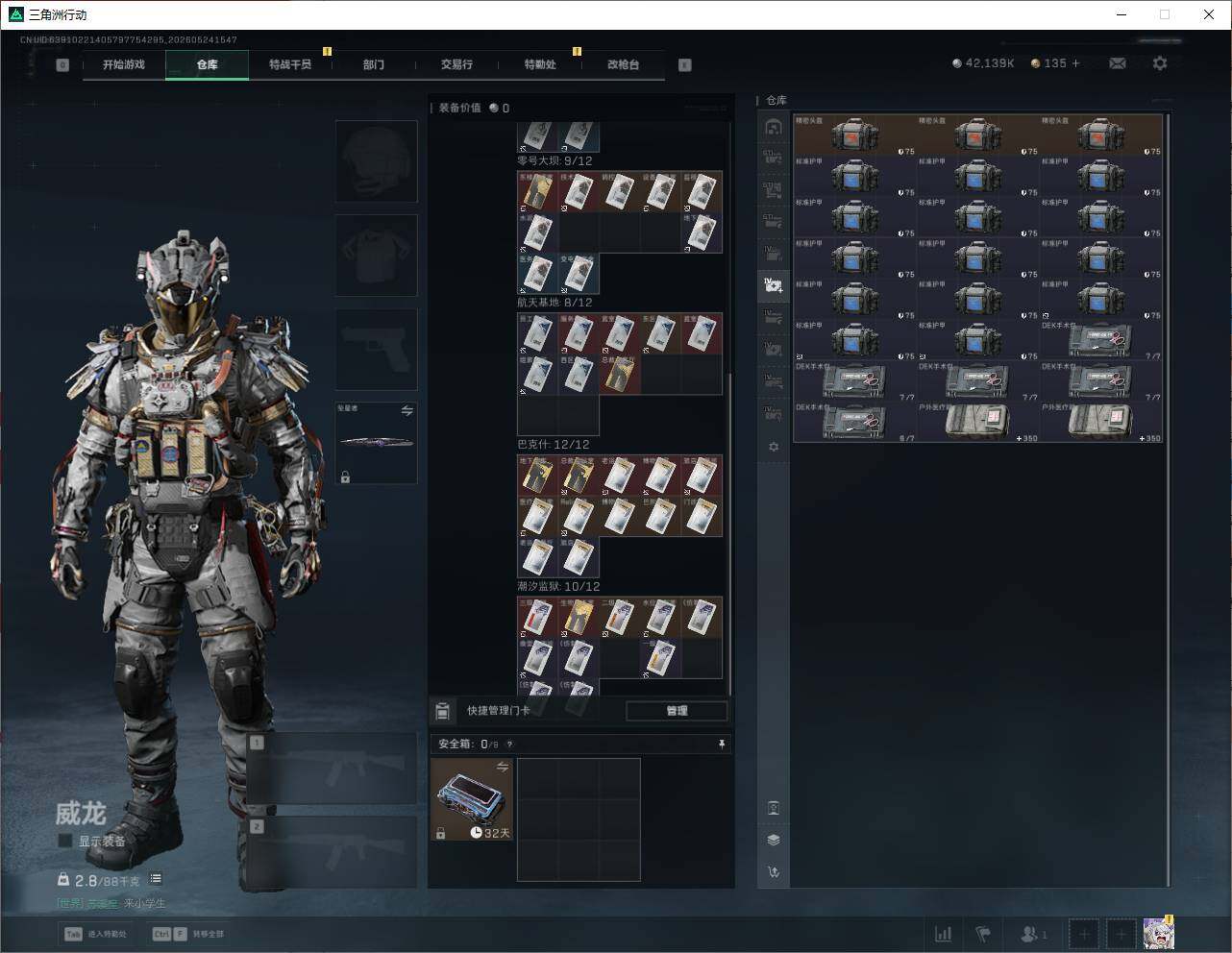Open the 交易行 tab
Viewport: 1232px width, 953px height.
pos(456,64)
